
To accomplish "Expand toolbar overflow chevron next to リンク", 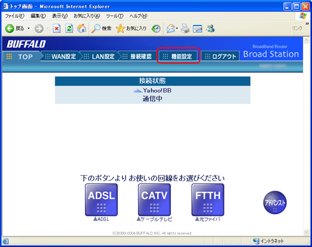I will coord(307,24).
